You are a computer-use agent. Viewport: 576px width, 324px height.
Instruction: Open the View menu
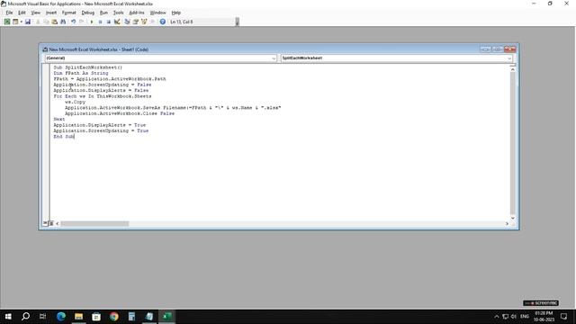coord(36,13)
